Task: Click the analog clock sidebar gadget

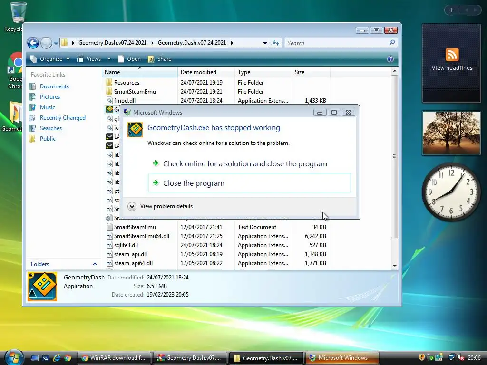Action: (451, 192)
